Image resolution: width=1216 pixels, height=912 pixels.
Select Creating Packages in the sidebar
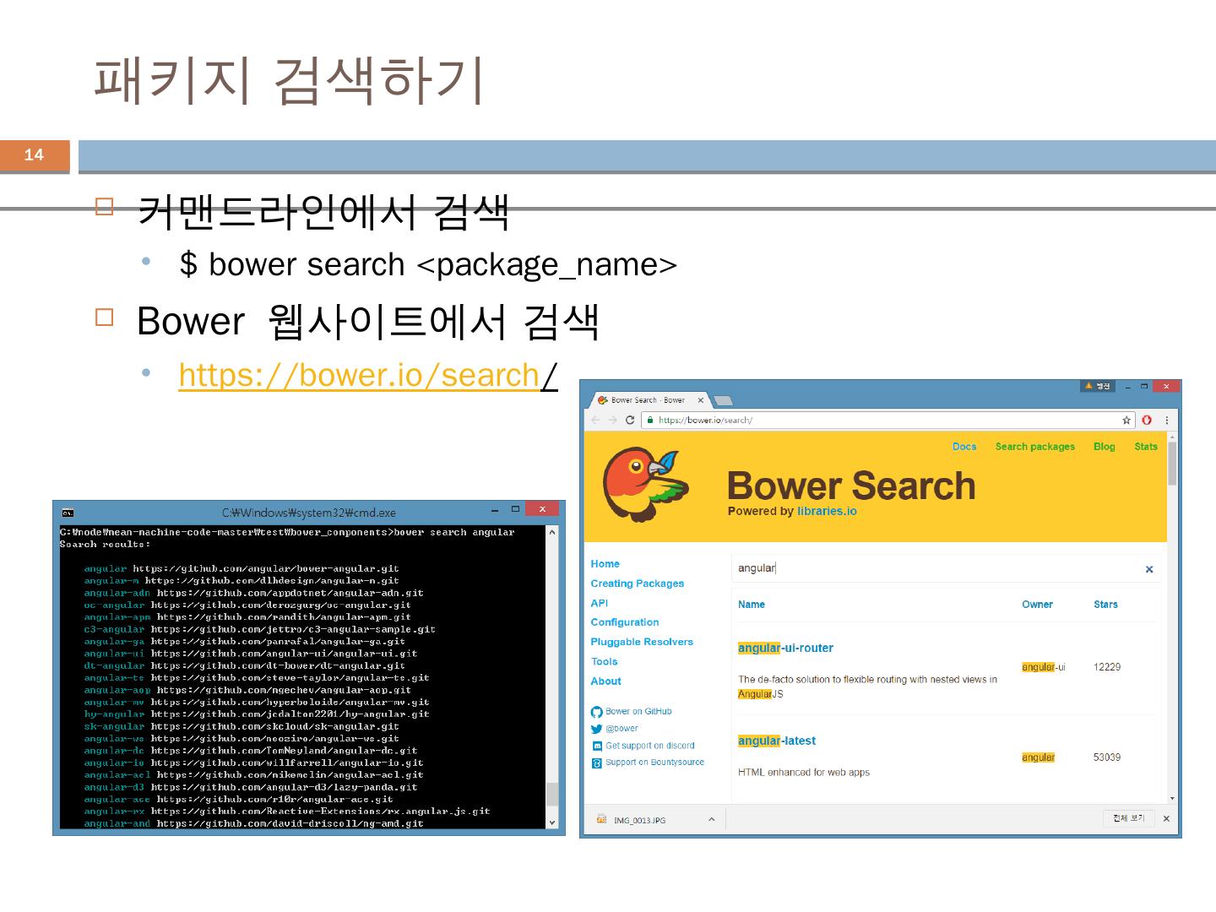637,584
